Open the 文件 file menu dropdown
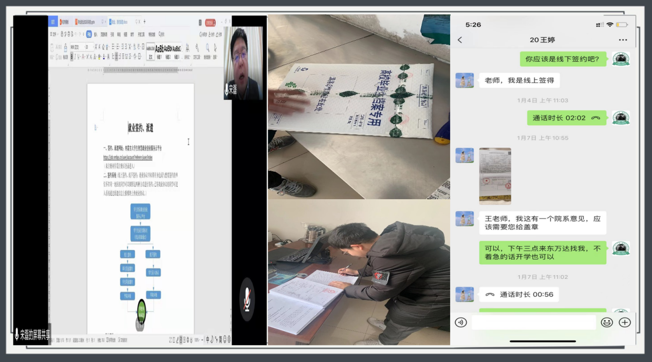The height and width of the screenshot is (362, 652). pyautogui.click(x=53, y=34)
